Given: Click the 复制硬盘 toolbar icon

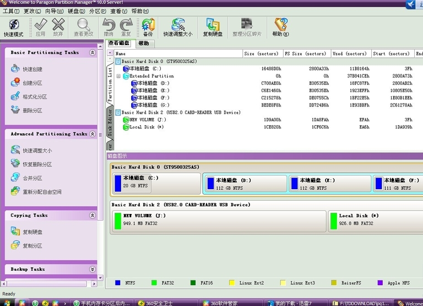Looking at the screenshot, I should (213, 27).
